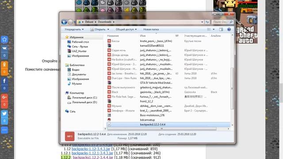Select the backpacks1.12.2-3.4.4 file row

(x=168, y=125)
